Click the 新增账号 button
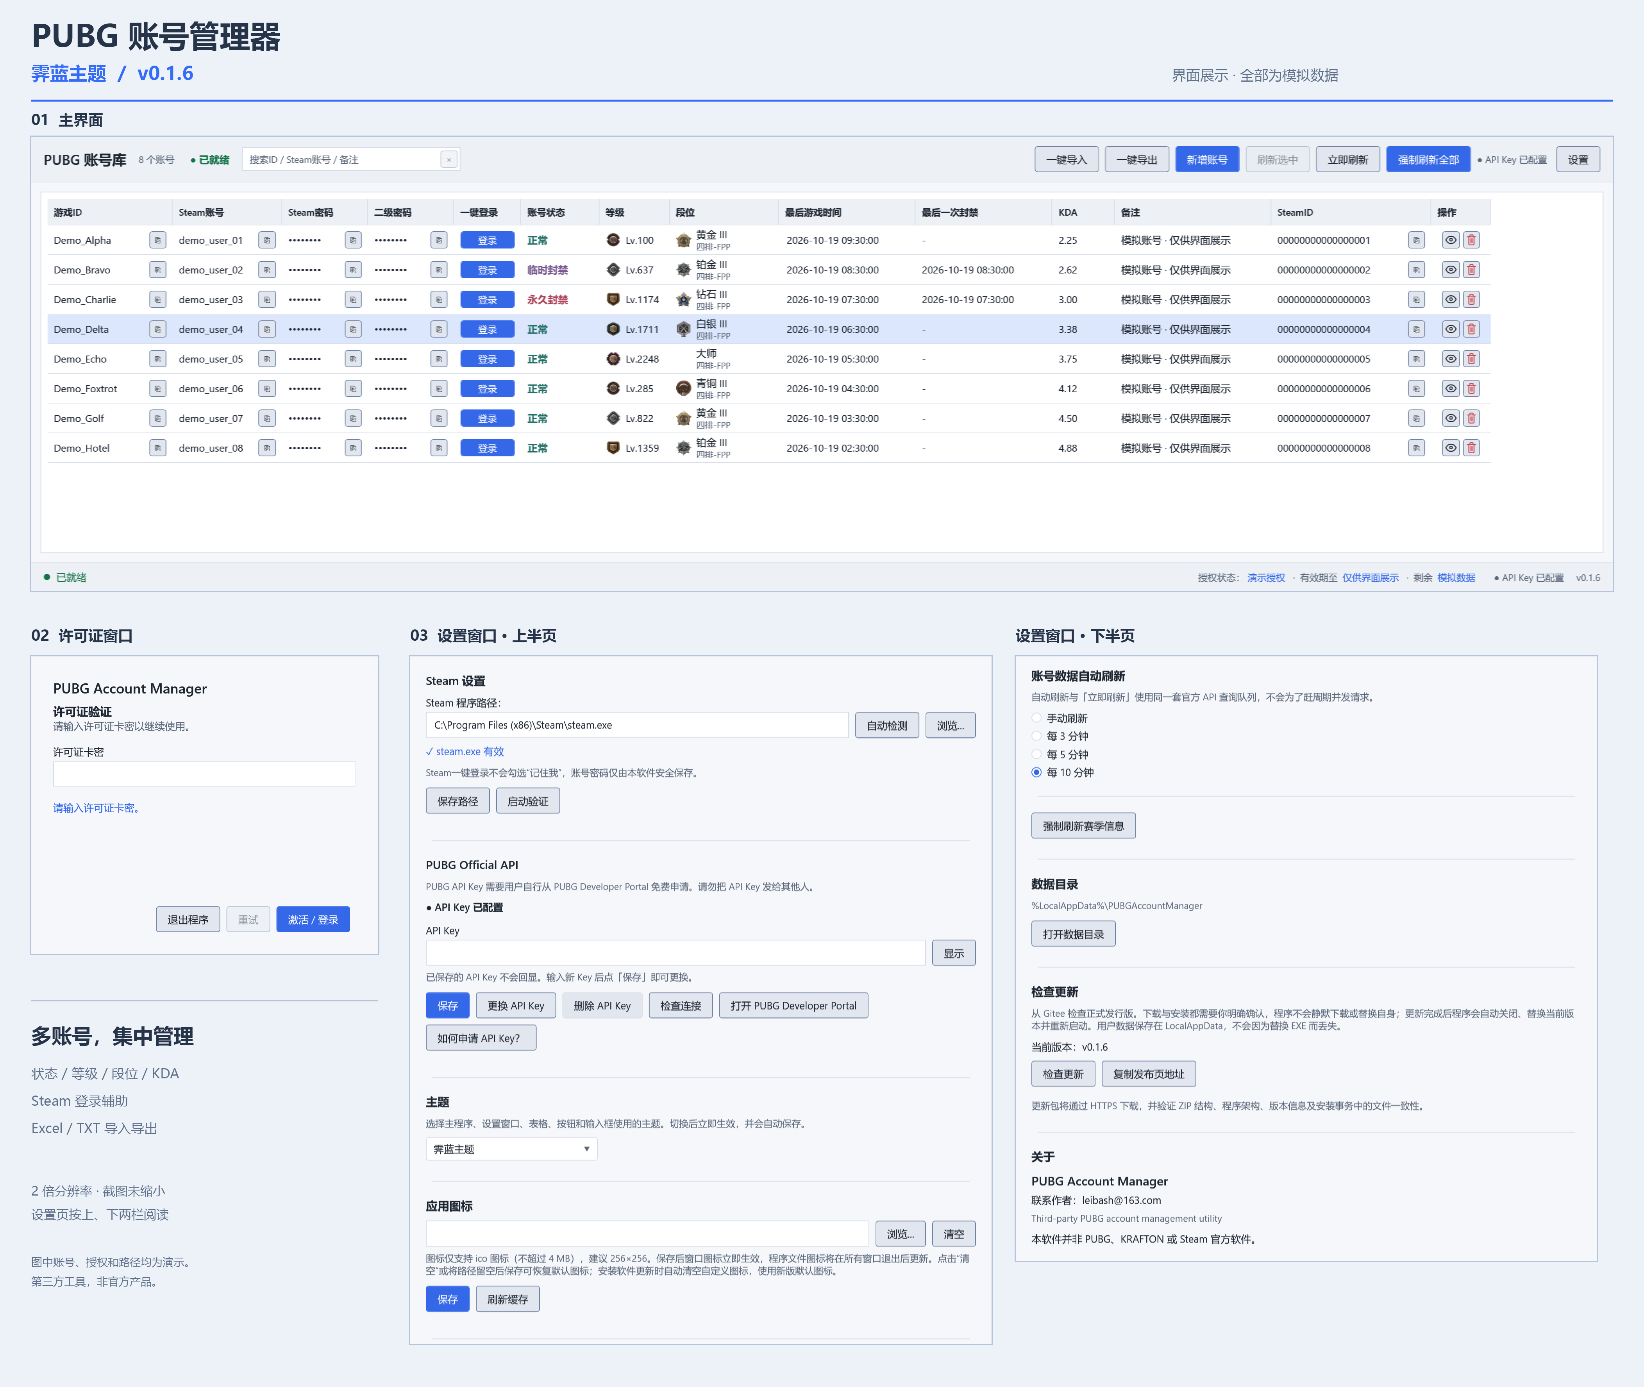Viewport: 1644px width, 1387px height. click(x=1207, y=160)
